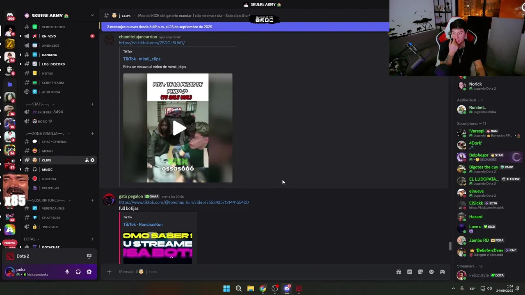The height and width of the screenshot is (295, 525).
Task: Open Dota 2 from the Windows taskbar
Action: pos(299,288)
